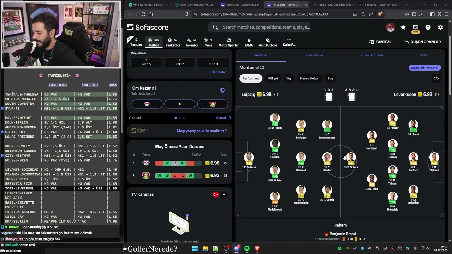Click the browser address bar URL

264,14
